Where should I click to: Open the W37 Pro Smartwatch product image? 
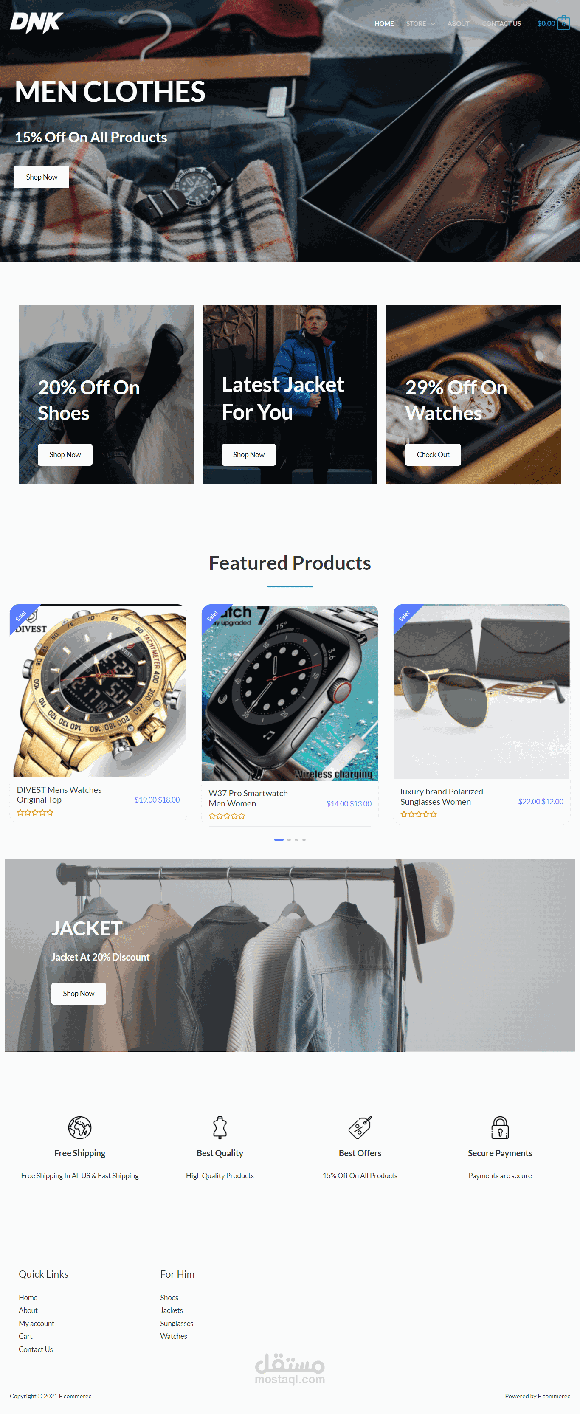pos(290,693)
